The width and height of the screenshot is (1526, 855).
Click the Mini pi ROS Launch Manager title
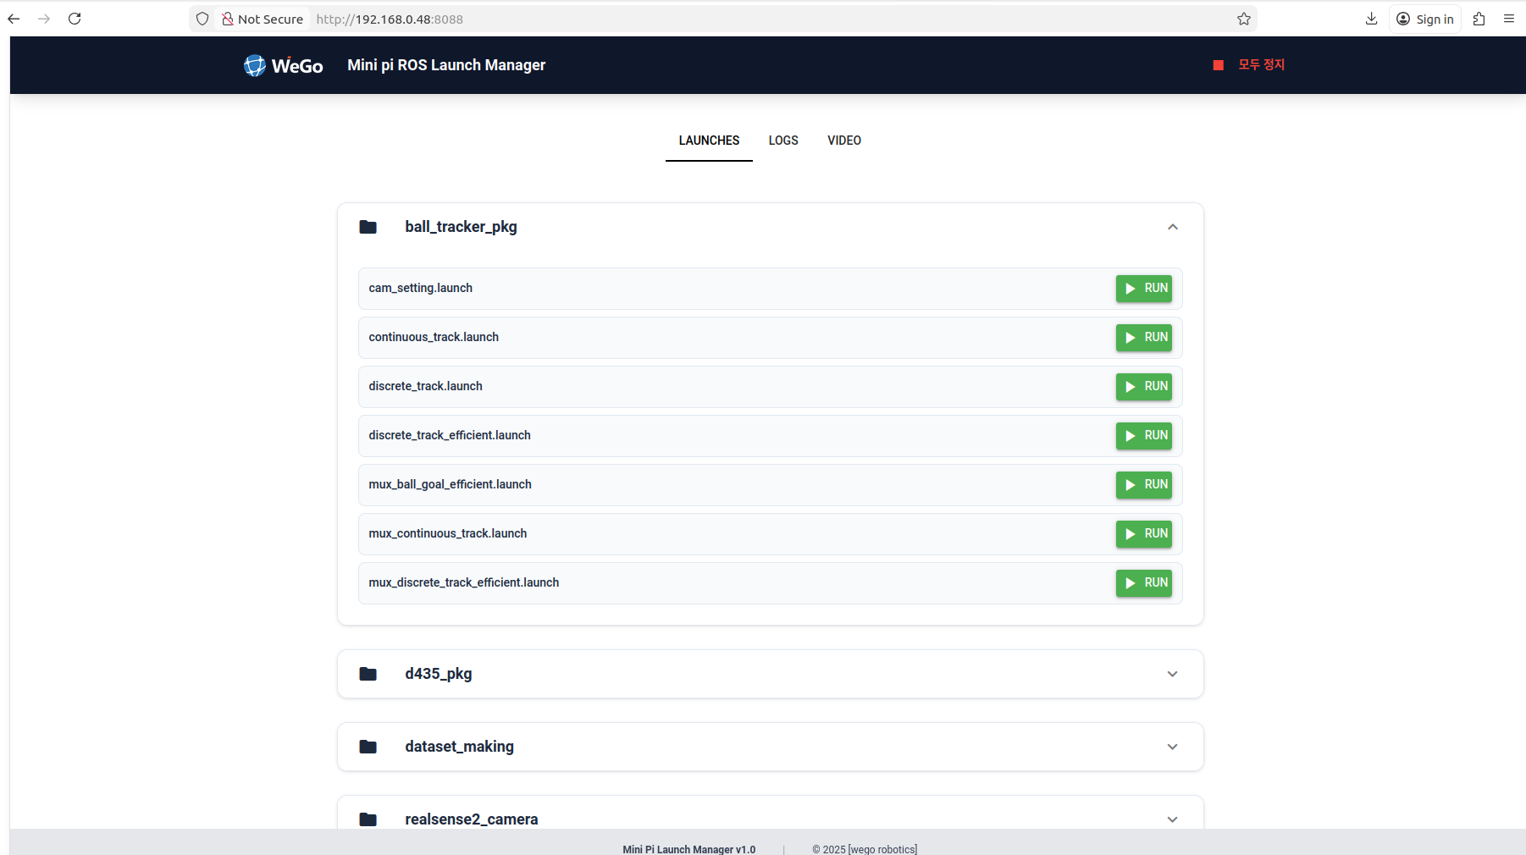446,65
